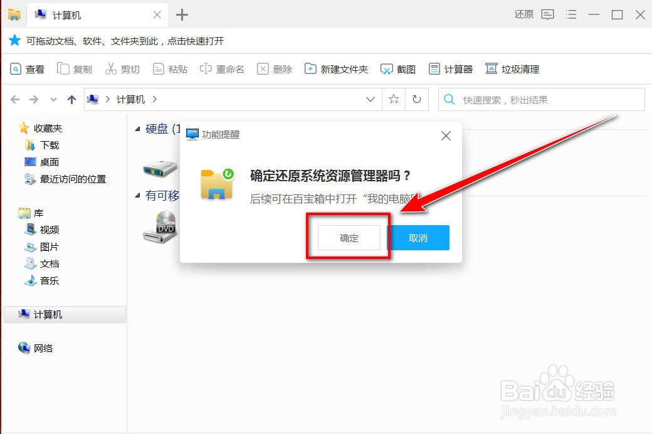
Task: Close the 功能提醒 dialog
Action: [x=446, y=135]
